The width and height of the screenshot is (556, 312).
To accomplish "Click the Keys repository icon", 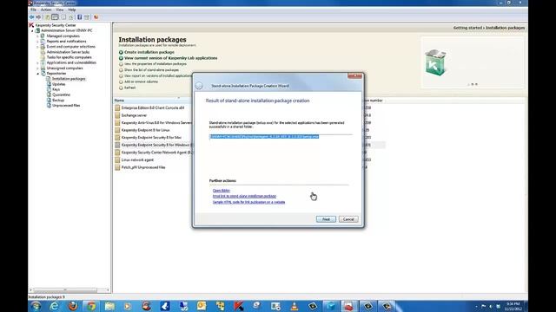I will point(49,89).
